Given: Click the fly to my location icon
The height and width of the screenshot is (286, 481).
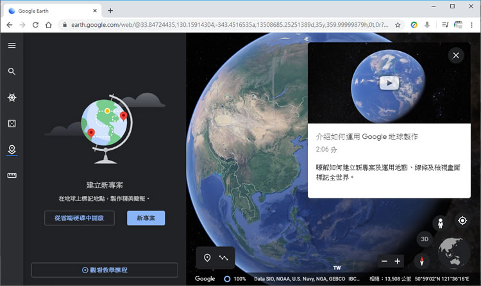Looking at the screenshot, I should coord(462,220).
